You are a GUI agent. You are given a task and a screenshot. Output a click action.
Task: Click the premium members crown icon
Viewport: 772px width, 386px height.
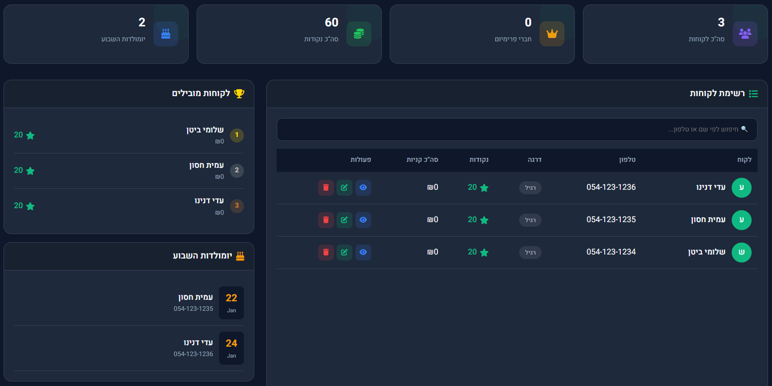point(551,34)
